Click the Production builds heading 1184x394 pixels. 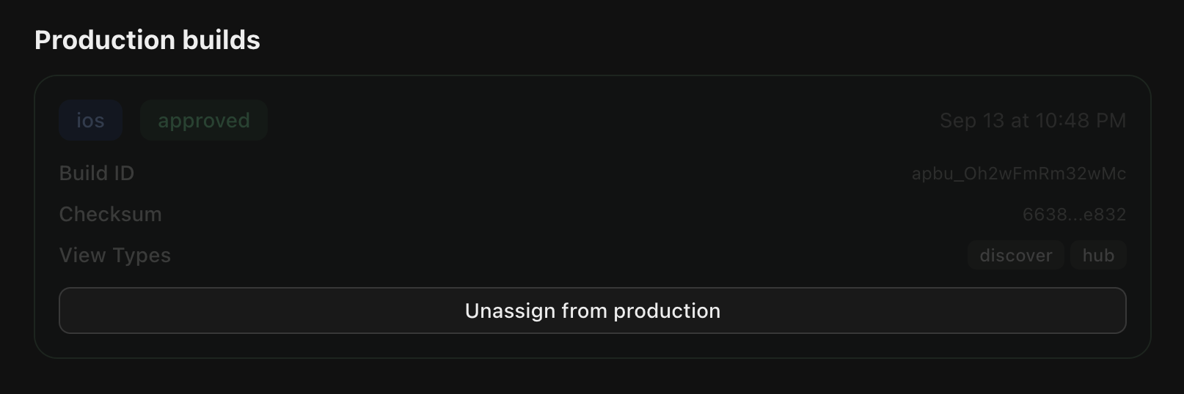tap(147, 40)
